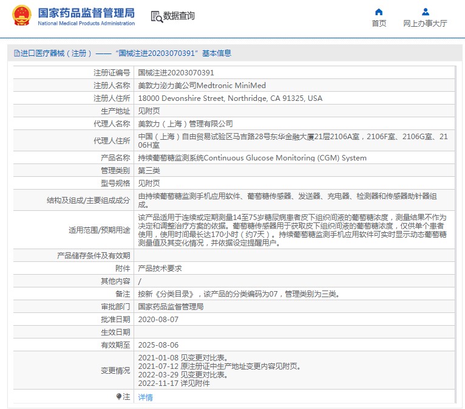Click the 国家药品监督管理局 site title
This screenshot has width=465, height=409.
(x=86, y=13)
